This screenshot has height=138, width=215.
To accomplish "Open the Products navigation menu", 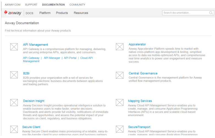I will (x=62, y=13).
